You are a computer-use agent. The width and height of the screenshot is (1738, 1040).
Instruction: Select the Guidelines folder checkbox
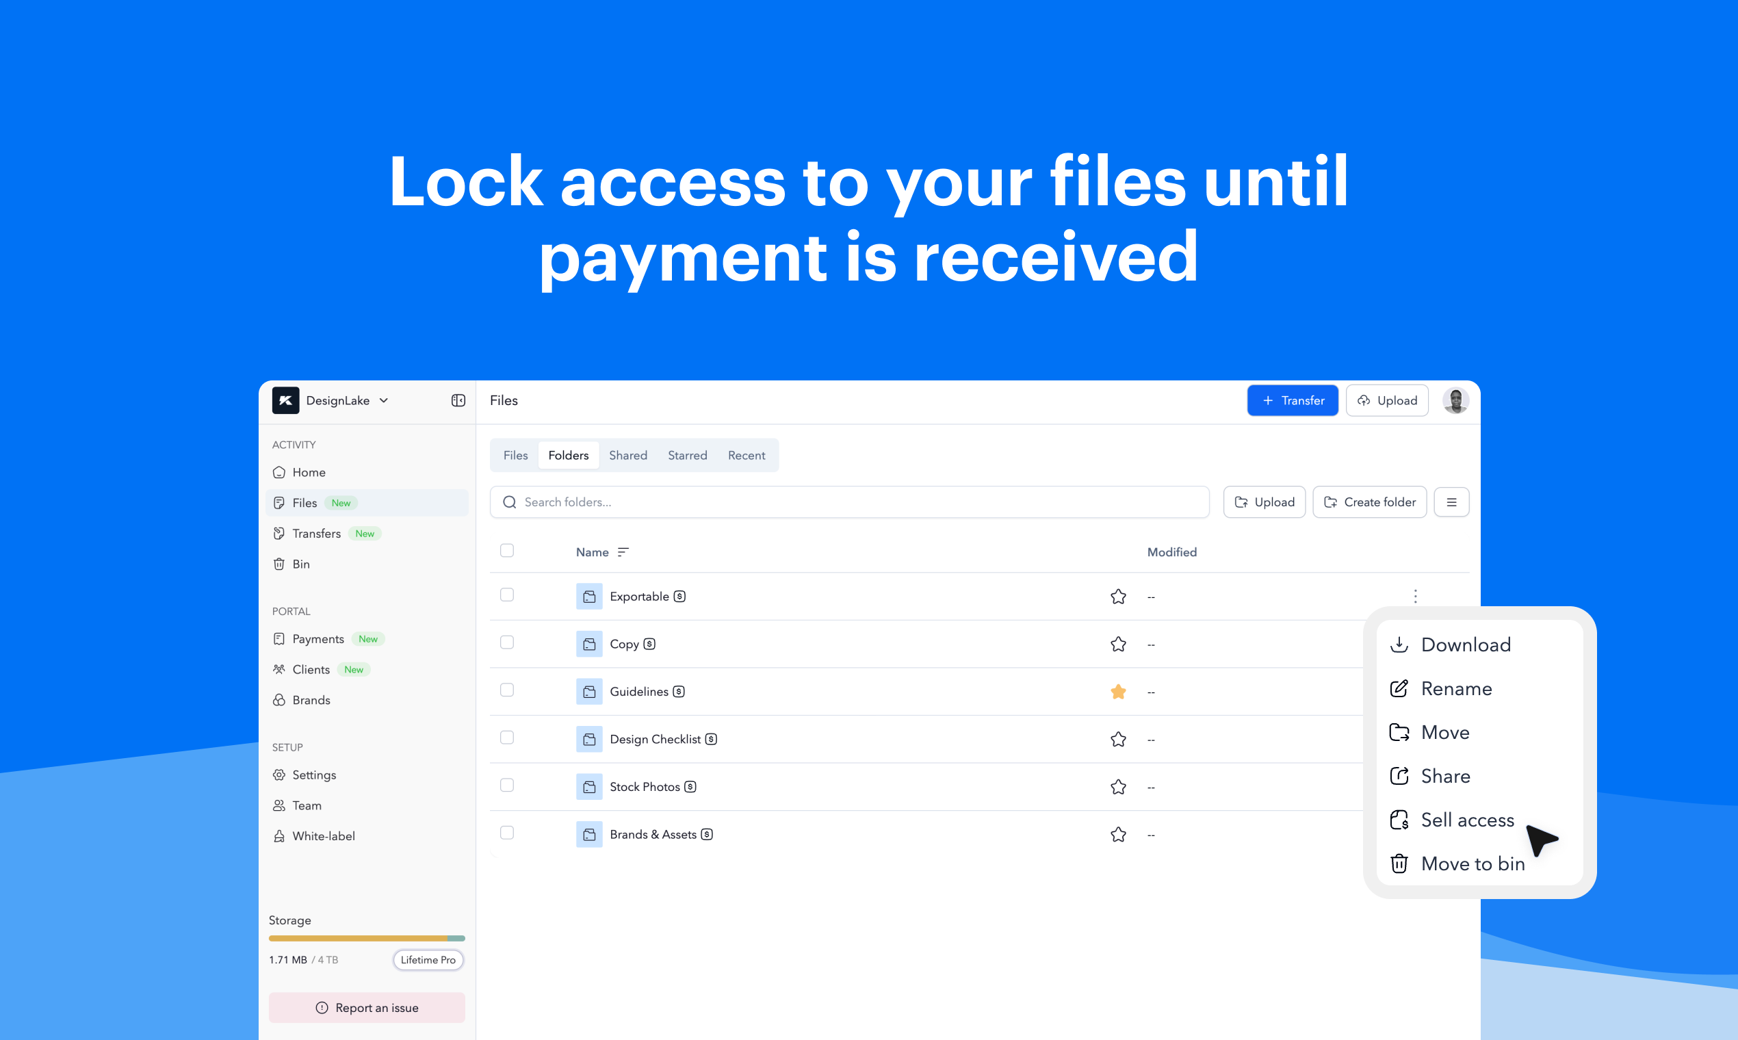[506, 690]
